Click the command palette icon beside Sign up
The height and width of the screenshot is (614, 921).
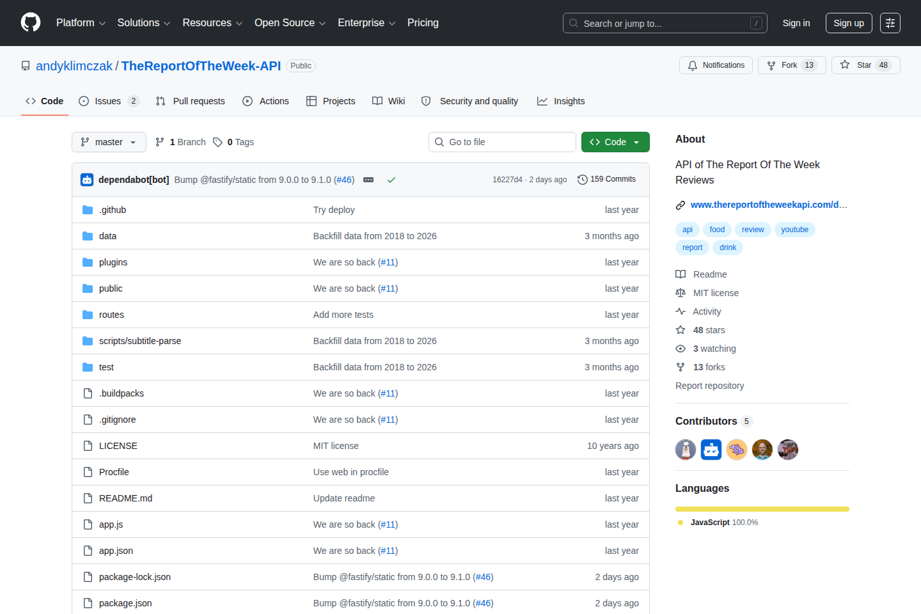[x=890, y=22]
